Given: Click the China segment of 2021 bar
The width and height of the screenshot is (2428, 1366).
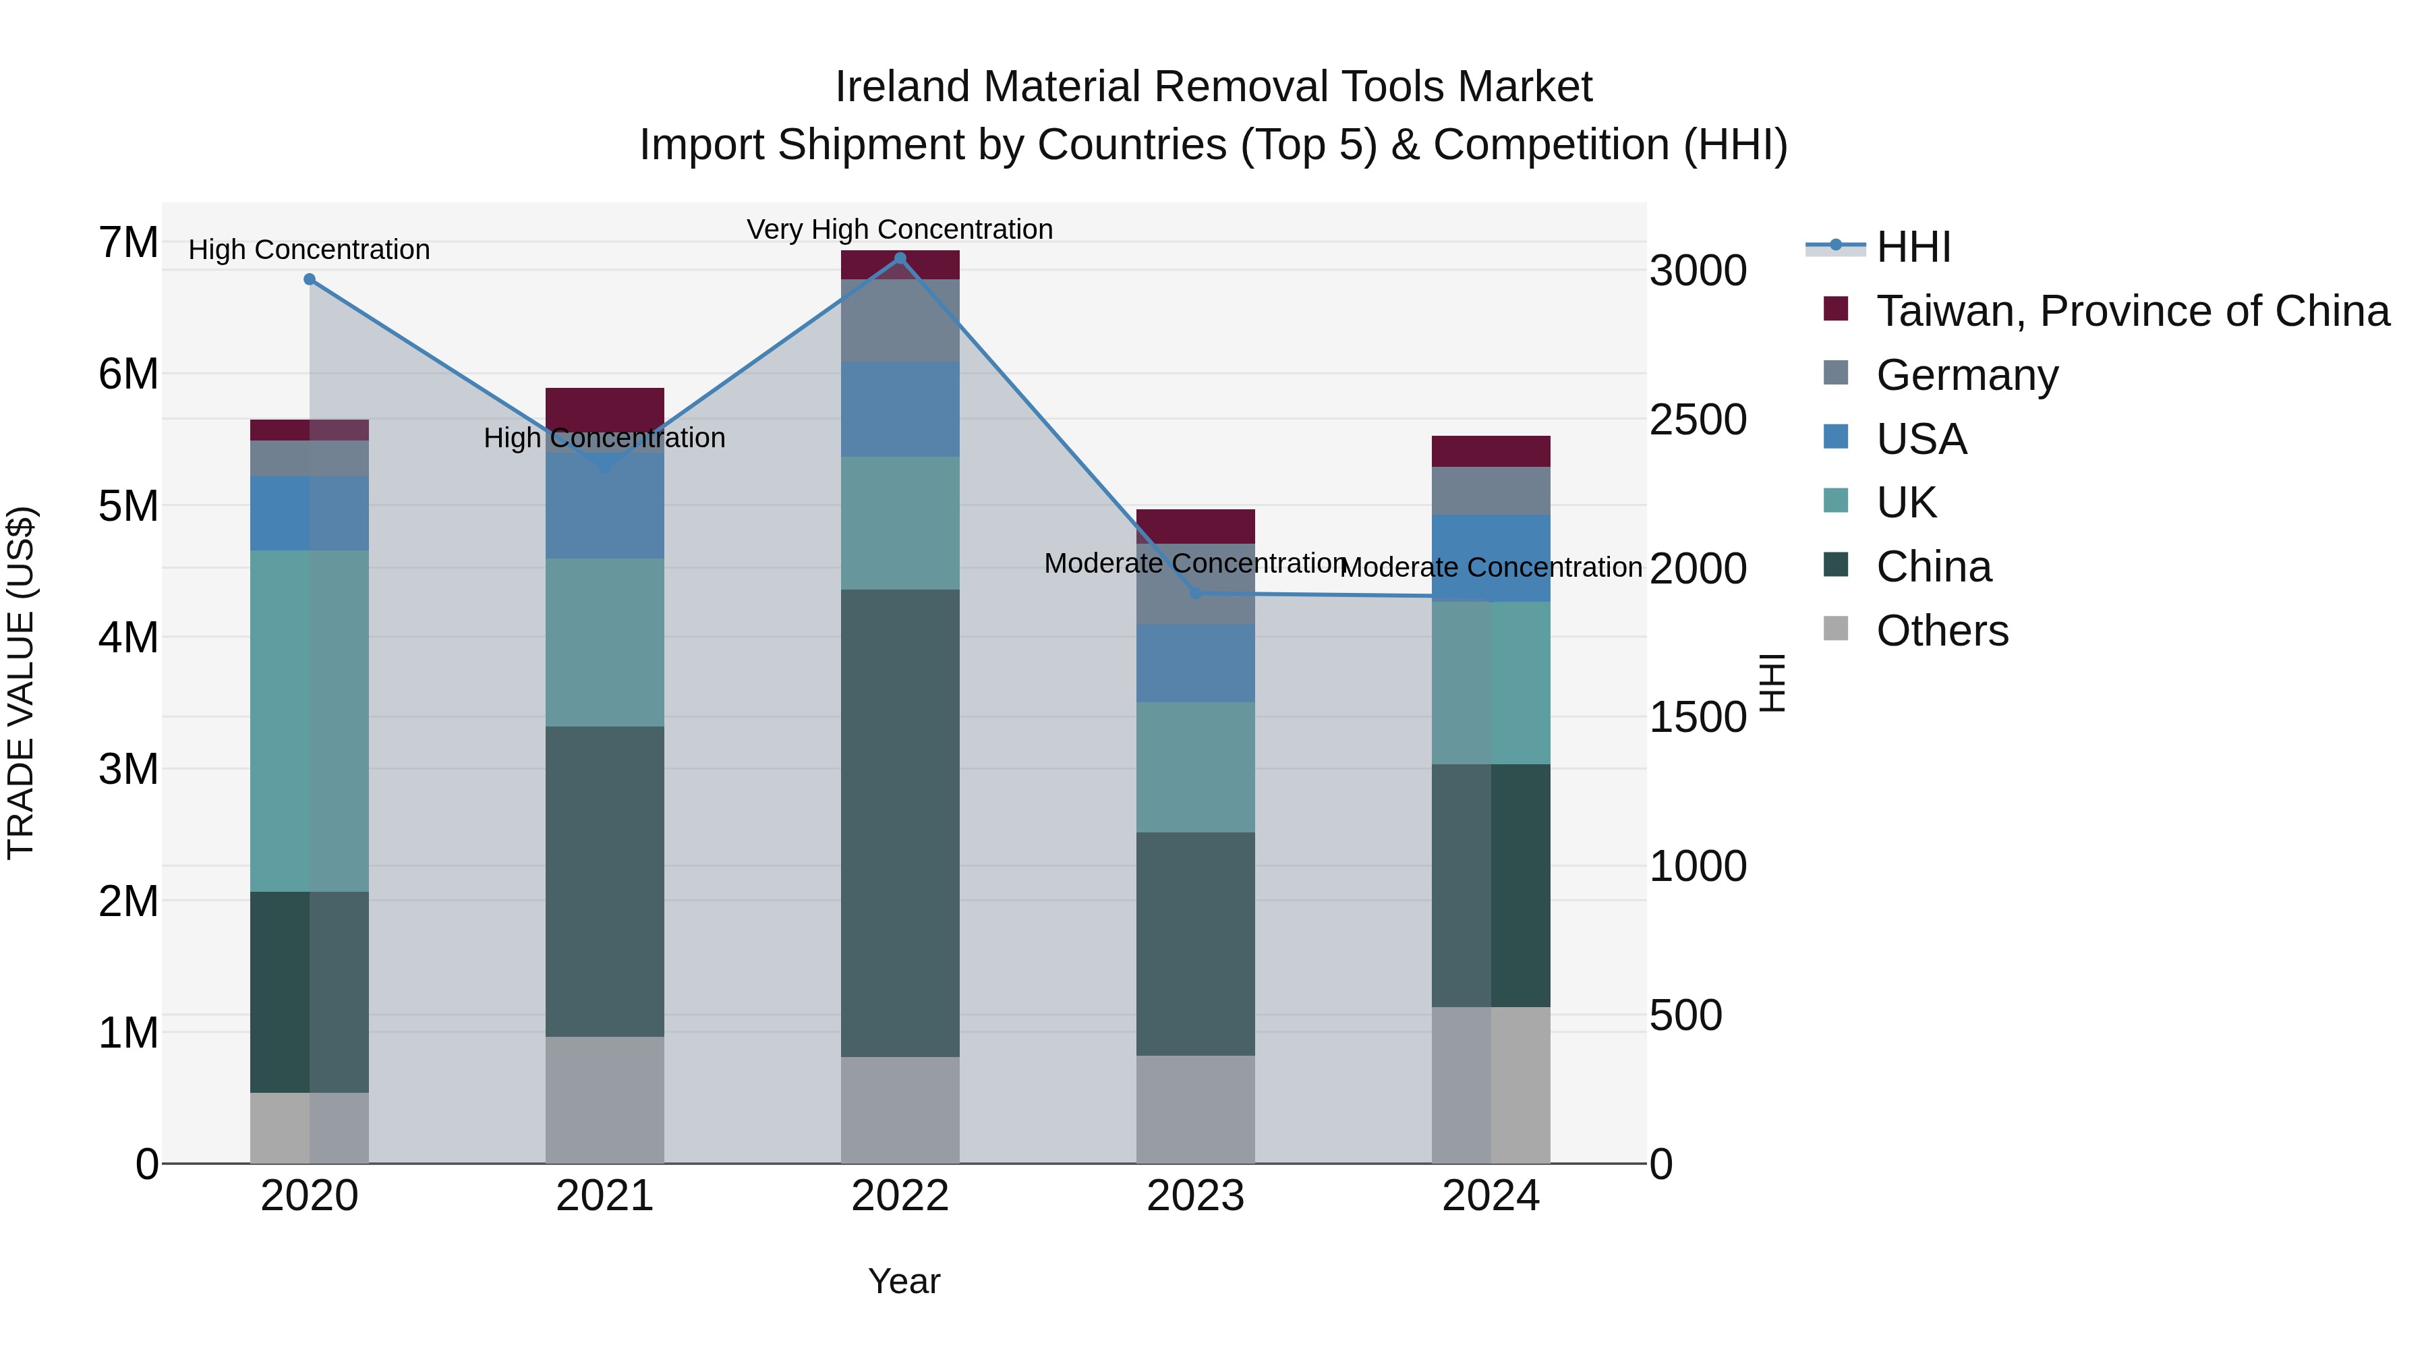Looking at the screenshot, I should pos(605,882).
